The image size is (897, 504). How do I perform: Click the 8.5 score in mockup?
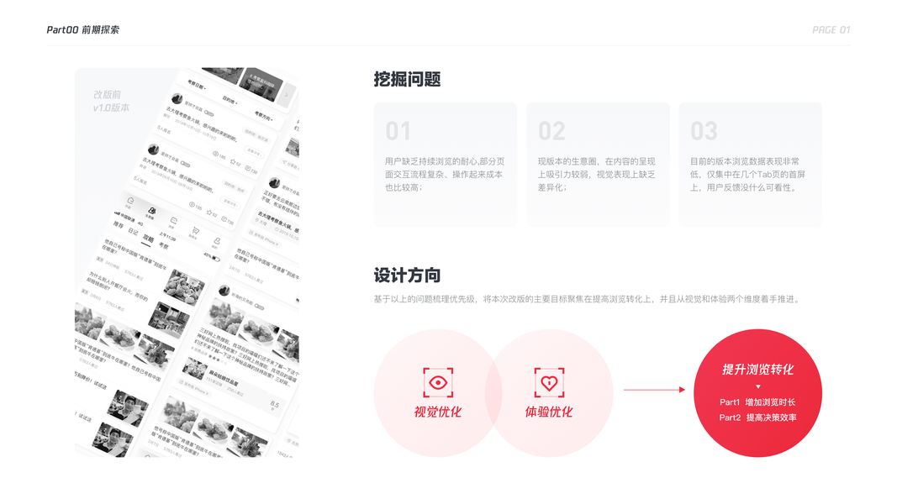[x=275, y=404]
